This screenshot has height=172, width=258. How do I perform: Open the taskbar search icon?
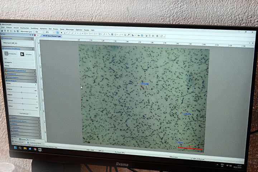[x=20, y=148]
